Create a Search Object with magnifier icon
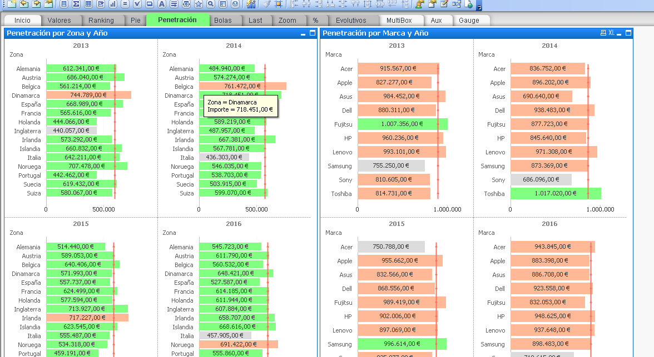The image size is (654, 357). (x=211, y=4)
